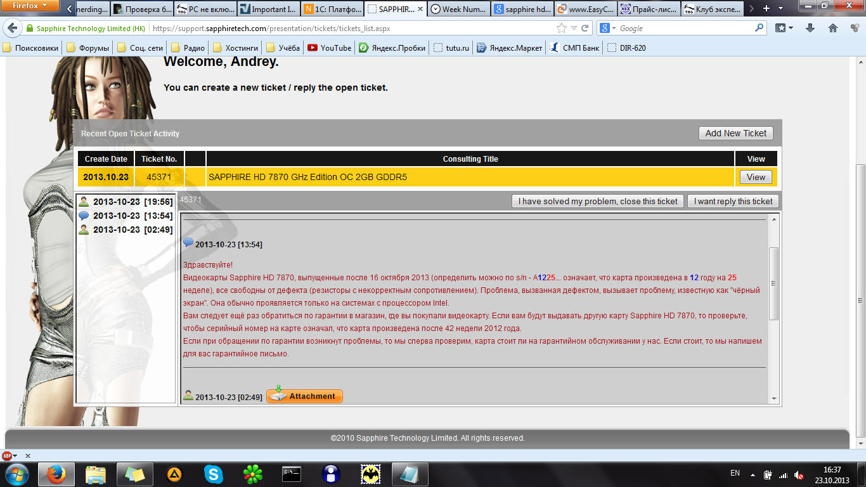This screenshot has height=487, width=866.
Task: Download the orange Attachment button
Action: (x=304, y=396)
